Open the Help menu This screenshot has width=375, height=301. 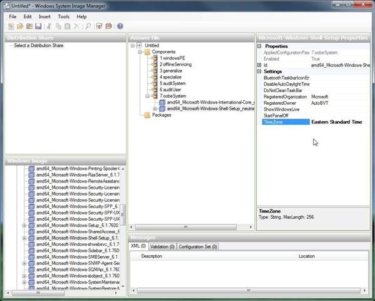[81, 16]
